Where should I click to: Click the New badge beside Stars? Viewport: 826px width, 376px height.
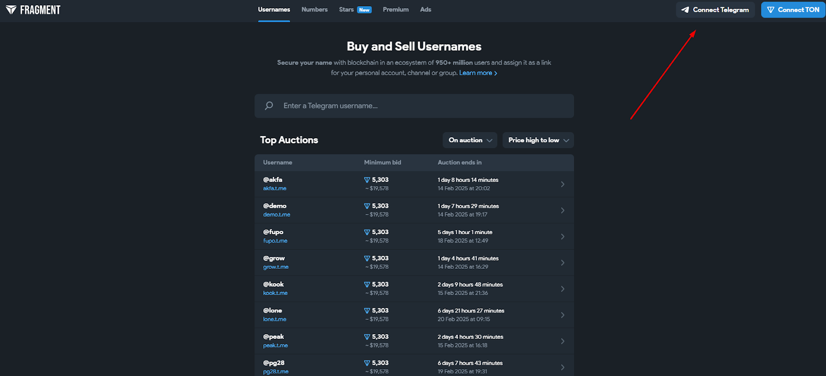pos(364,10)
